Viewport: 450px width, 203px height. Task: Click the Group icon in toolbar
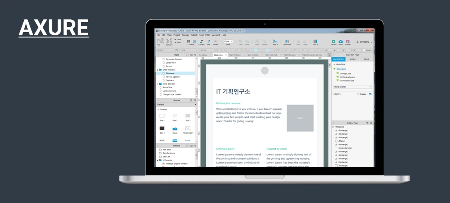click(257, 41)
